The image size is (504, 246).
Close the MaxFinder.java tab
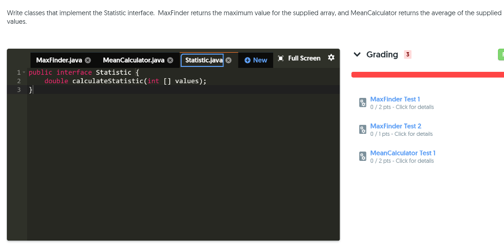[x=88, y=61]
